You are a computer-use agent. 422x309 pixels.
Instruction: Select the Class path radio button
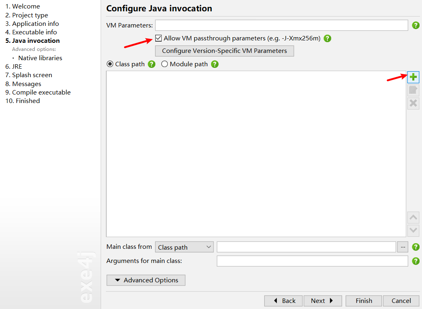110,64
